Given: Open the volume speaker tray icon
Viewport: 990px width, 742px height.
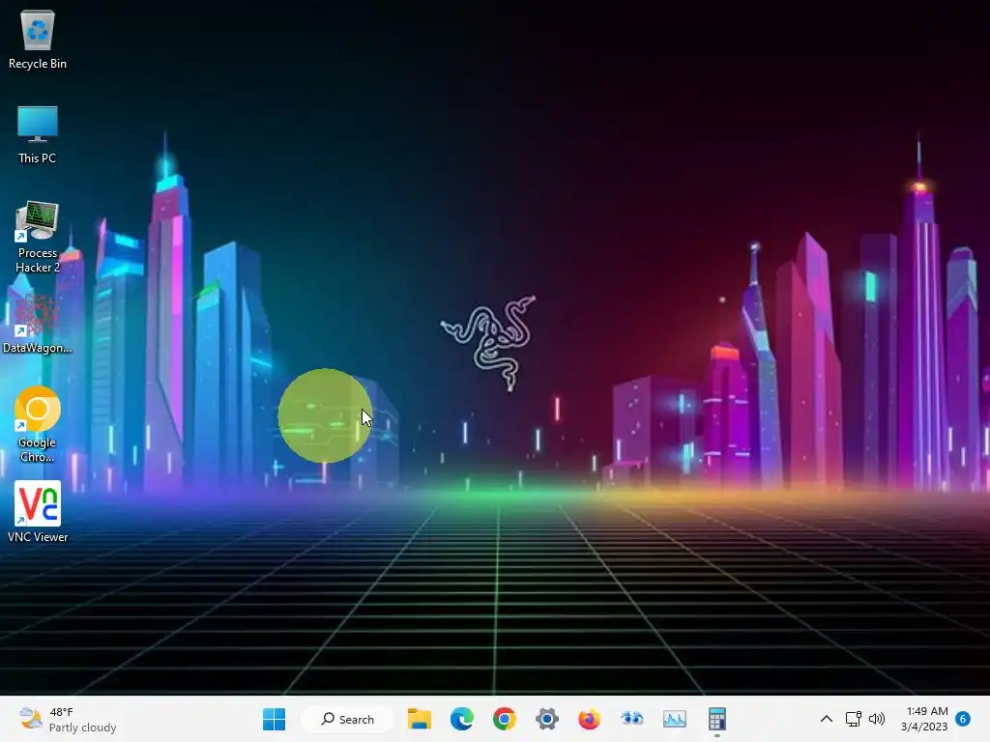Looking at the screenshot, I should 876,719.
